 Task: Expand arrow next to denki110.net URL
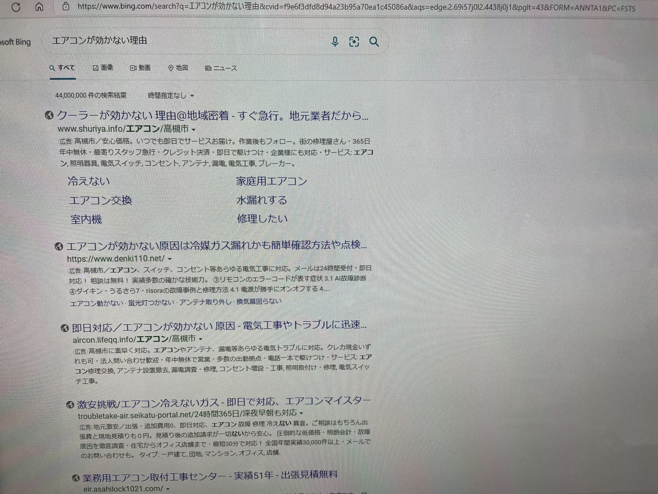click(170, 259)
